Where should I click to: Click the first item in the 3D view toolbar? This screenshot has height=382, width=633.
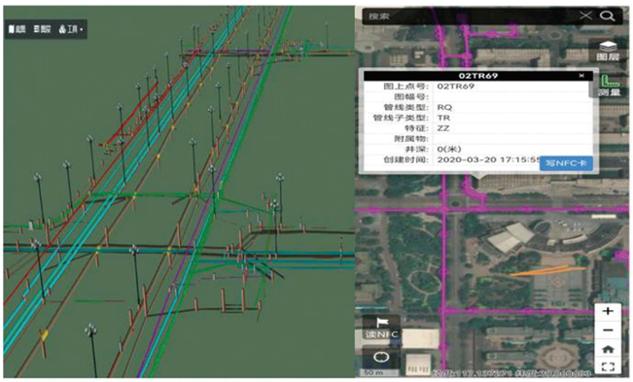[x=17, y=29]
